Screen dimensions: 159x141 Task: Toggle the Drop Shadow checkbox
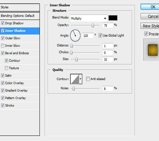pyautogui.click(x=2, y=23)
